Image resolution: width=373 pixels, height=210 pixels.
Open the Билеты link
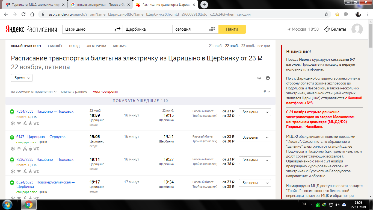[x=335, y=29]
